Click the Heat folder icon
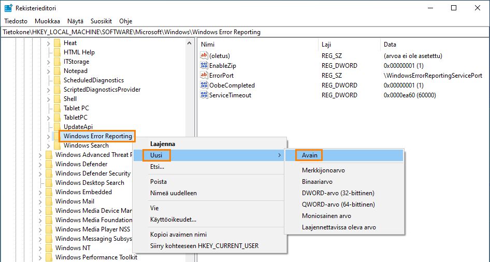This screenshot has height=262, width=490. point(57,43)
